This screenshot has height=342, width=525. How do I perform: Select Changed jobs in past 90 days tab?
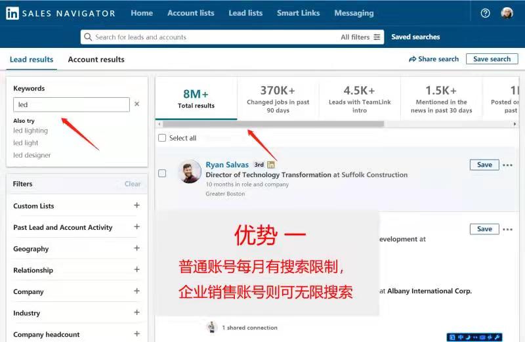pyautogui.click(x=278, y=98)
